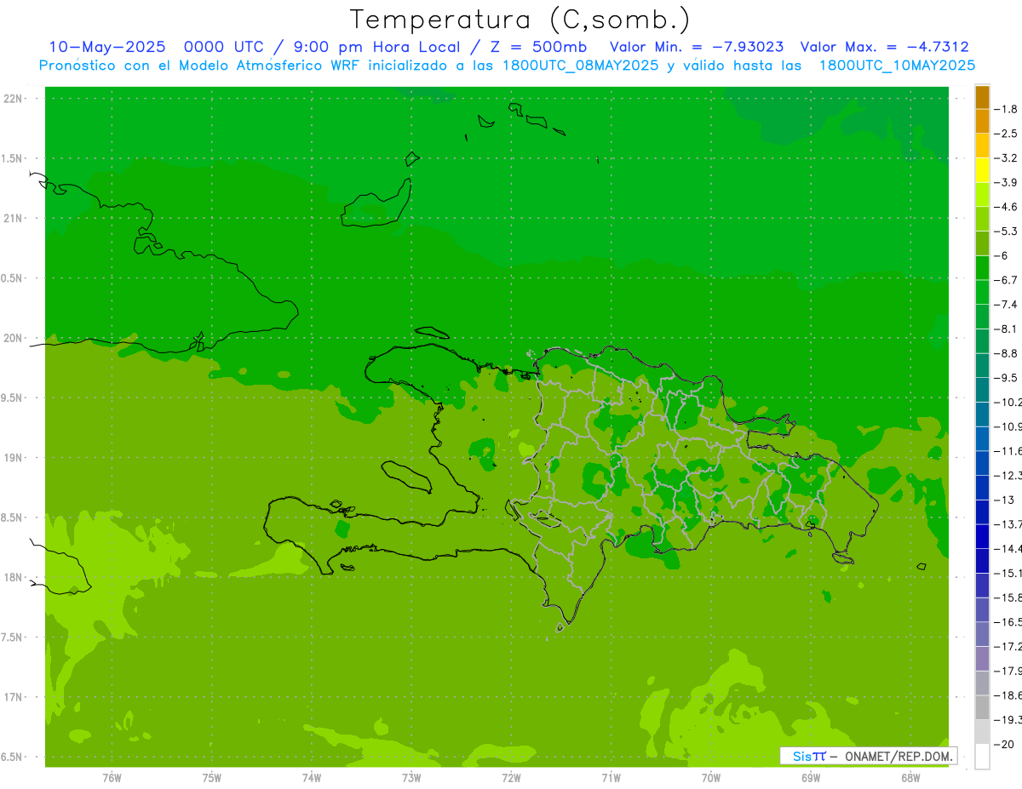This screenshot has height=789, width=1022.
Task: Click the "68W" longitude label
Action: (x=910, y=778)
